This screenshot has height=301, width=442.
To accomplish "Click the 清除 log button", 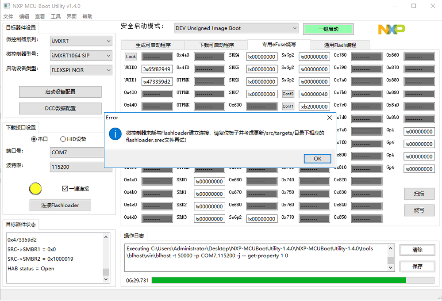I will click(418, 250).
